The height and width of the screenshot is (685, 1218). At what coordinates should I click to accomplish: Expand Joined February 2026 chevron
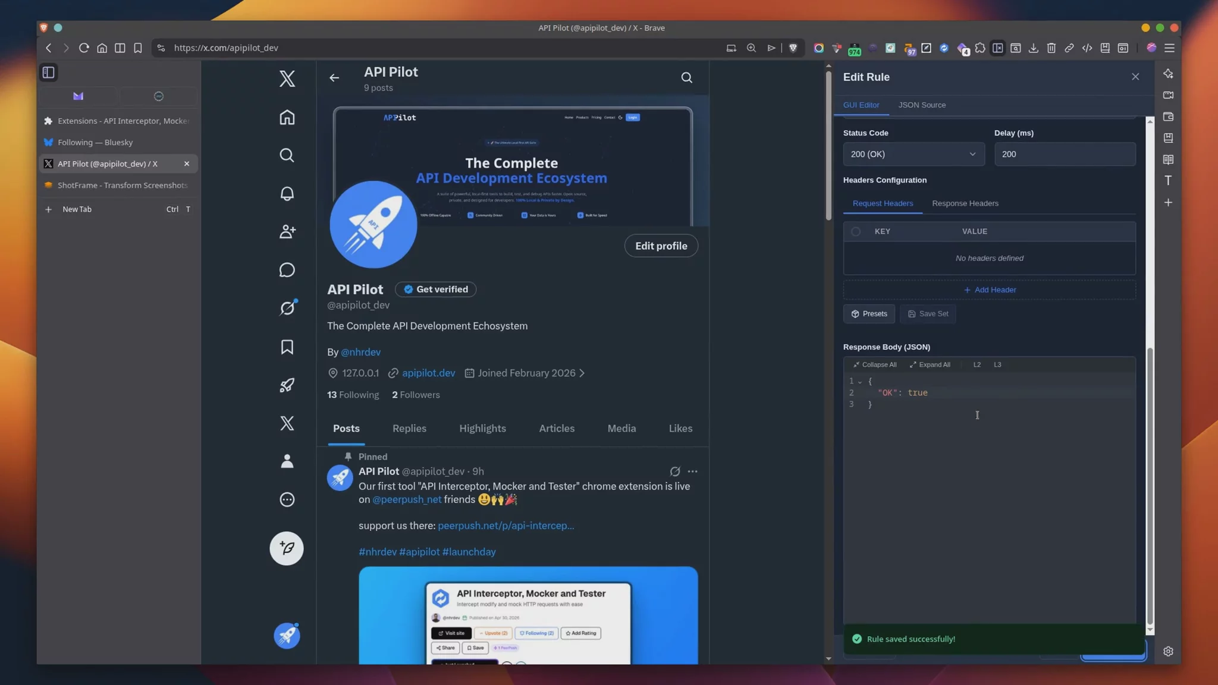(x=582, y=373)
